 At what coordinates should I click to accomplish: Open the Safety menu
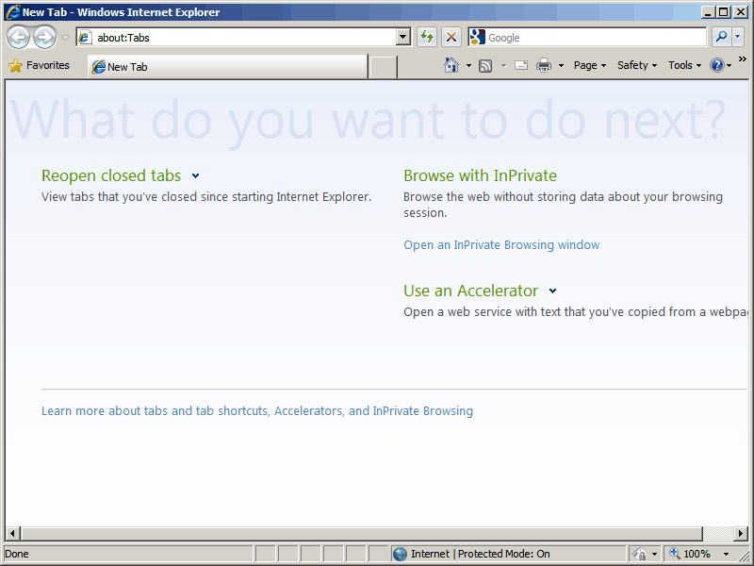pos(637,65)
